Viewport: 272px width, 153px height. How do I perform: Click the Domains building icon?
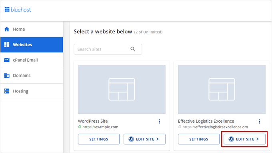[x=7, y=75]
